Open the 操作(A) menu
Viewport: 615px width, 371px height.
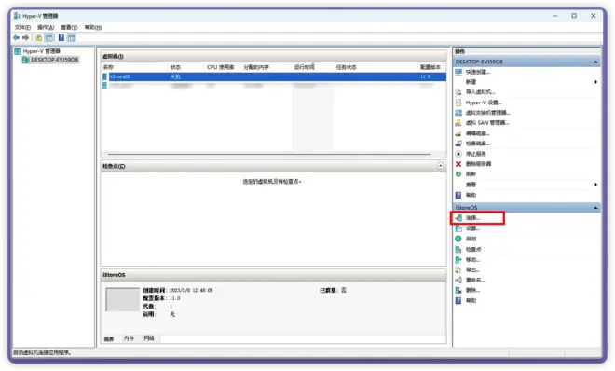46,27
